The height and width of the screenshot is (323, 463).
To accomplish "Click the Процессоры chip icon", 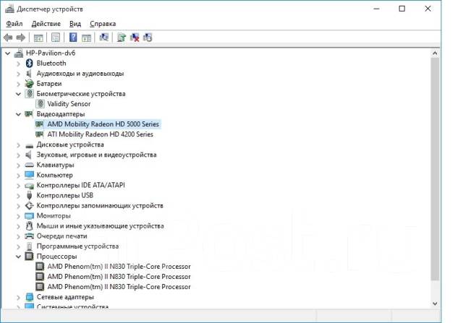I will (29, 256).
